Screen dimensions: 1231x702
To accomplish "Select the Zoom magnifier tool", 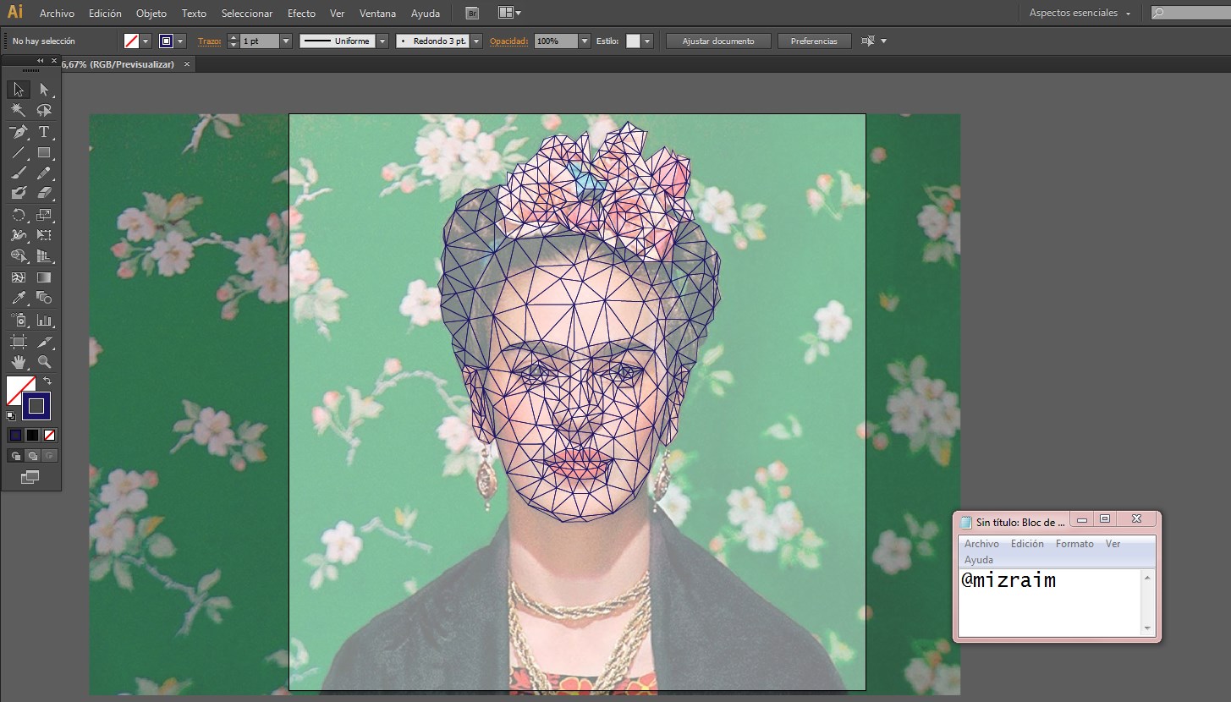I will tap(45, 362).
